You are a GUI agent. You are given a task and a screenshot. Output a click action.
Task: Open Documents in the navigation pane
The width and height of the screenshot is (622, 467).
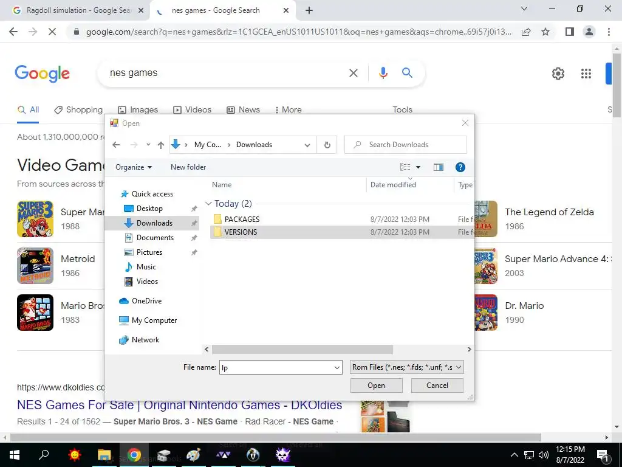[155, 238]
